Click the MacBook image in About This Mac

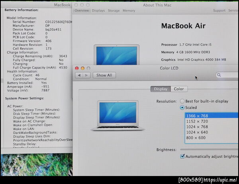[117, 55]
